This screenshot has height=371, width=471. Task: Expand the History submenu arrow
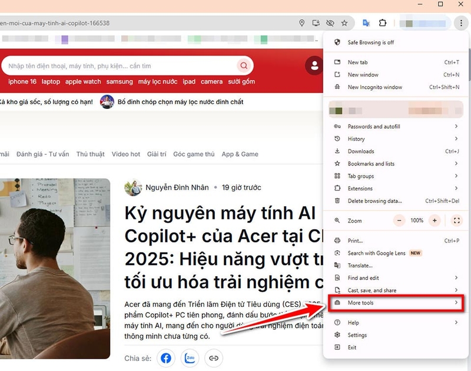click(x=456, y=138)
